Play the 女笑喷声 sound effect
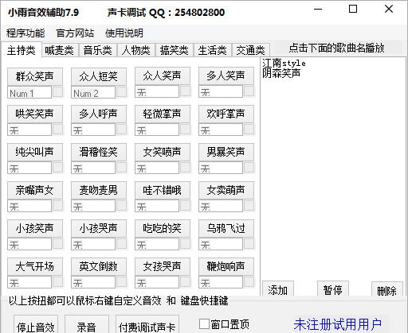408x333 pixels. (x=163, y=152)
